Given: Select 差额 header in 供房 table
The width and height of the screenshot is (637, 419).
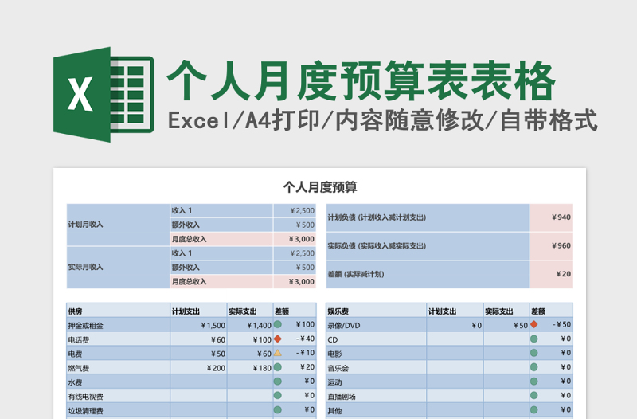Looking at the screenshot, I should tap(295, 311).
